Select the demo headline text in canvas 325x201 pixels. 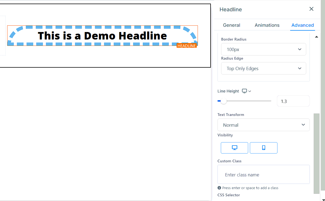102,36
